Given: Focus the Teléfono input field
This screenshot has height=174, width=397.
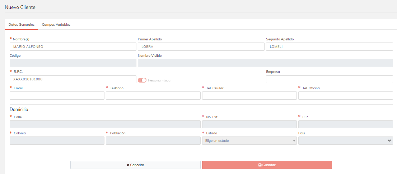Looking at the screenshot, I should click(x=153, y=95).
